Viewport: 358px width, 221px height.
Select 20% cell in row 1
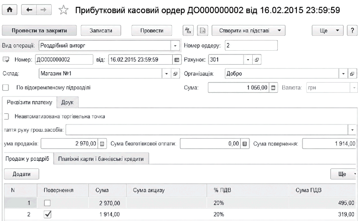click(x=248, y=203)
